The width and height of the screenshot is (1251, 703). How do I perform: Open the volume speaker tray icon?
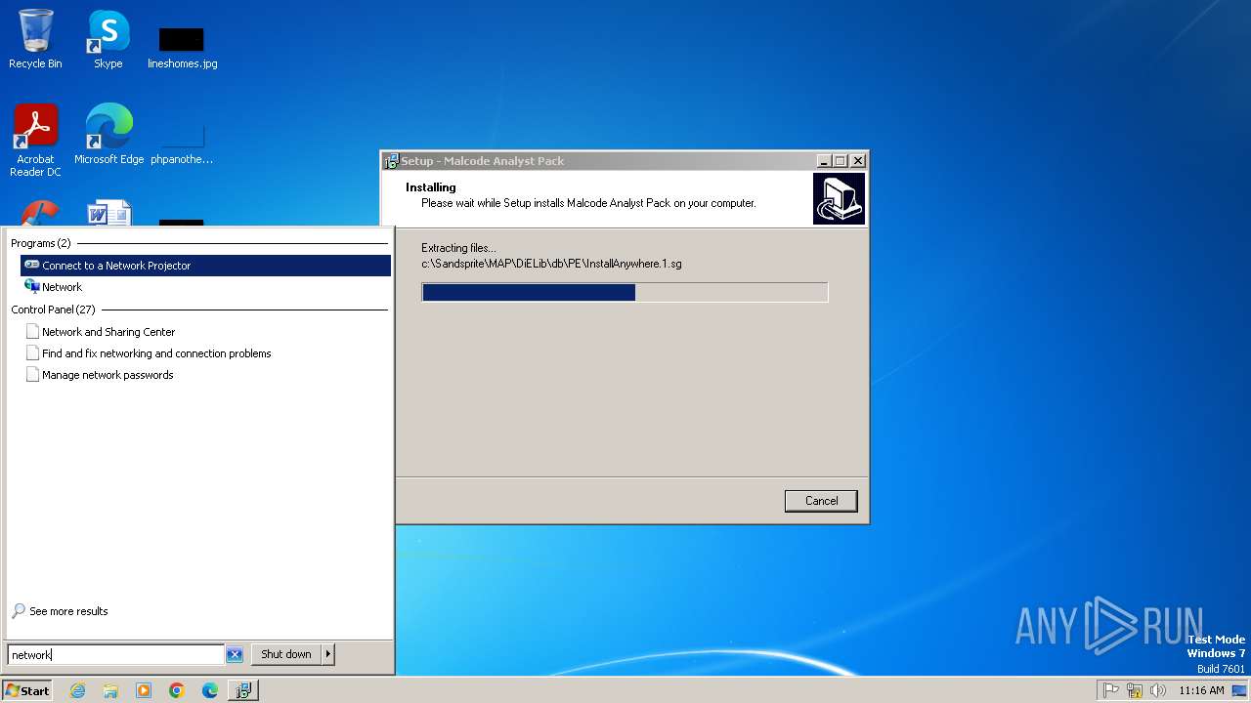[1158, 690]
